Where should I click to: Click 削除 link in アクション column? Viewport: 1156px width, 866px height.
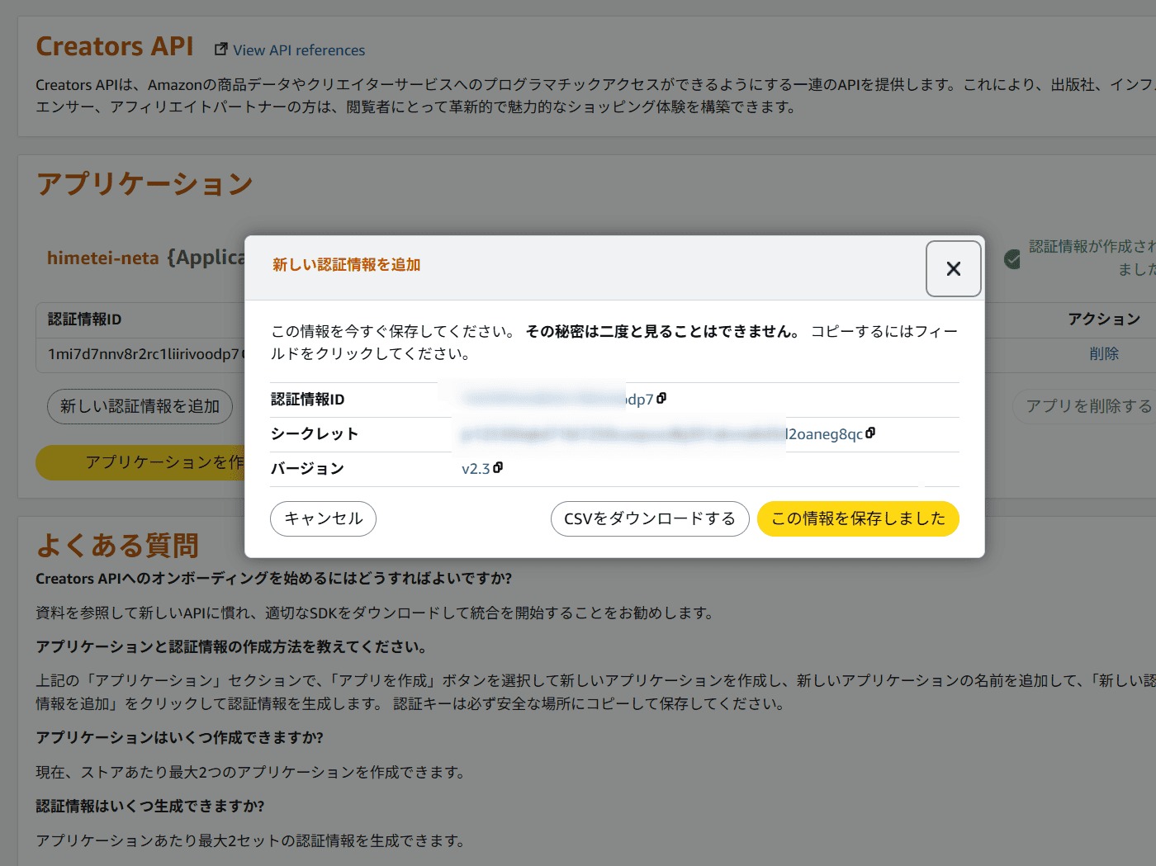(1103, 354)
